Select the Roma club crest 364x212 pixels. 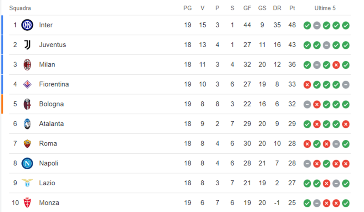click(x=27, y=143)
